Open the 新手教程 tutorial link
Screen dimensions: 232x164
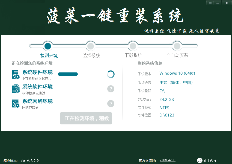(x=210, y=160)
